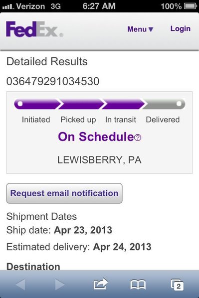Image resolution: width=199 pixels, height=298 pixels.
Task: Click the On Schedule help question icon
Action: 138,138
